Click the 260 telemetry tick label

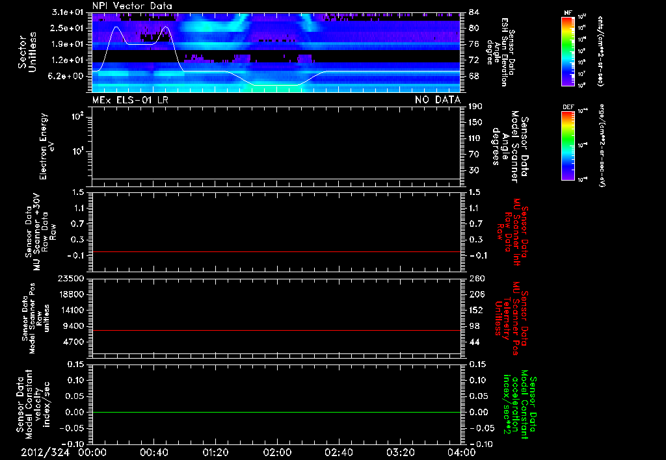[476, 279]
